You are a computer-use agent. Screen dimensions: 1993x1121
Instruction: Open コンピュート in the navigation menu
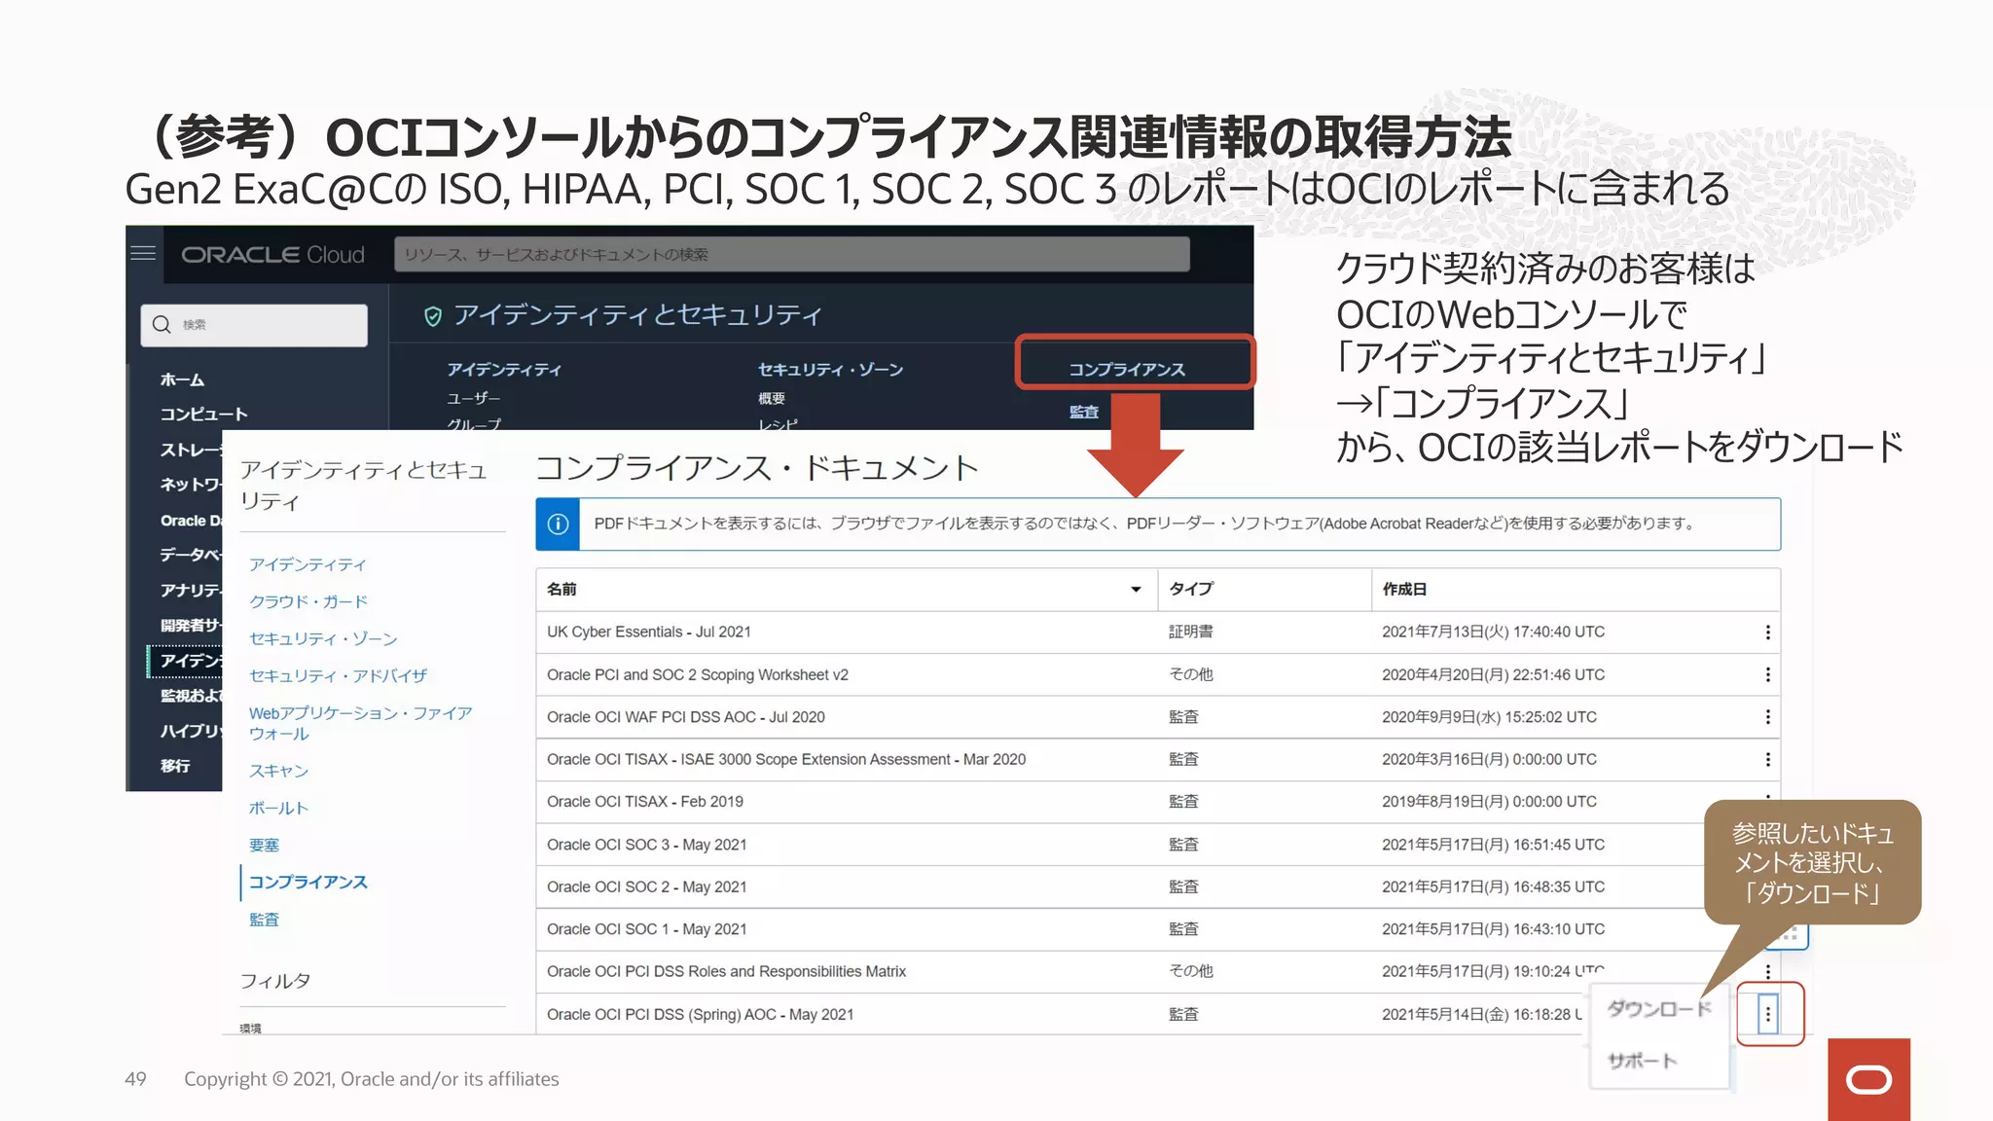pos(203,415)
